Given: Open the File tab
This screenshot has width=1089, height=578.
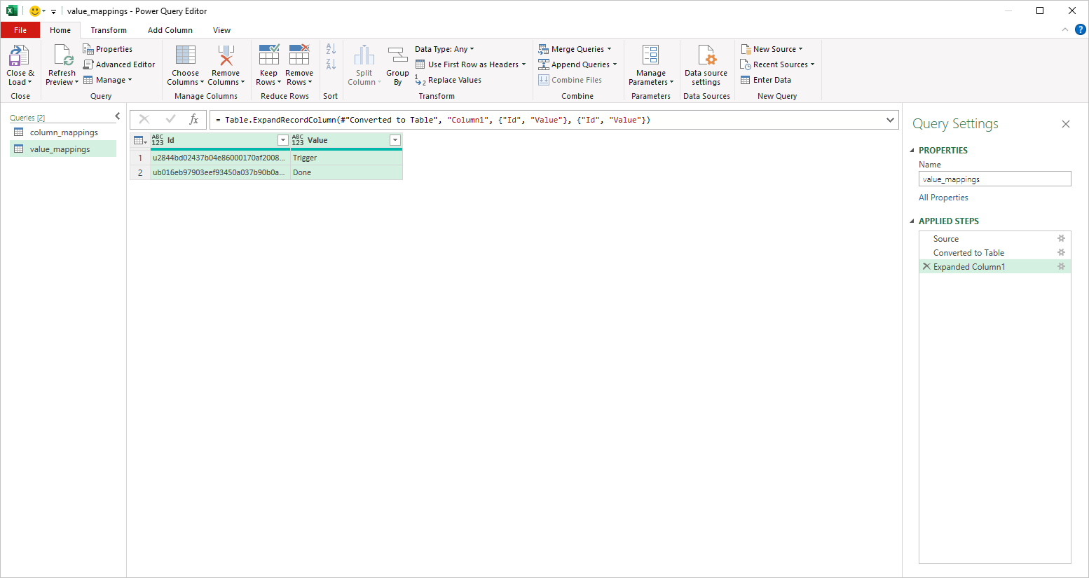Looking at the screenshot, I should (x=20, y=30).
